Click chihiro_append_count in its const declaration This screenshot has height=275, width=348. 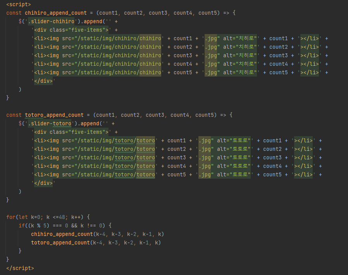[56, 13]
